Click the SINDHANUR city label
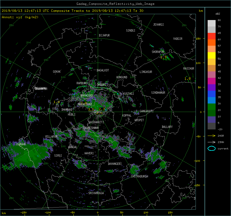Viewport: 231px width, 216px height. tap(158, 93)
